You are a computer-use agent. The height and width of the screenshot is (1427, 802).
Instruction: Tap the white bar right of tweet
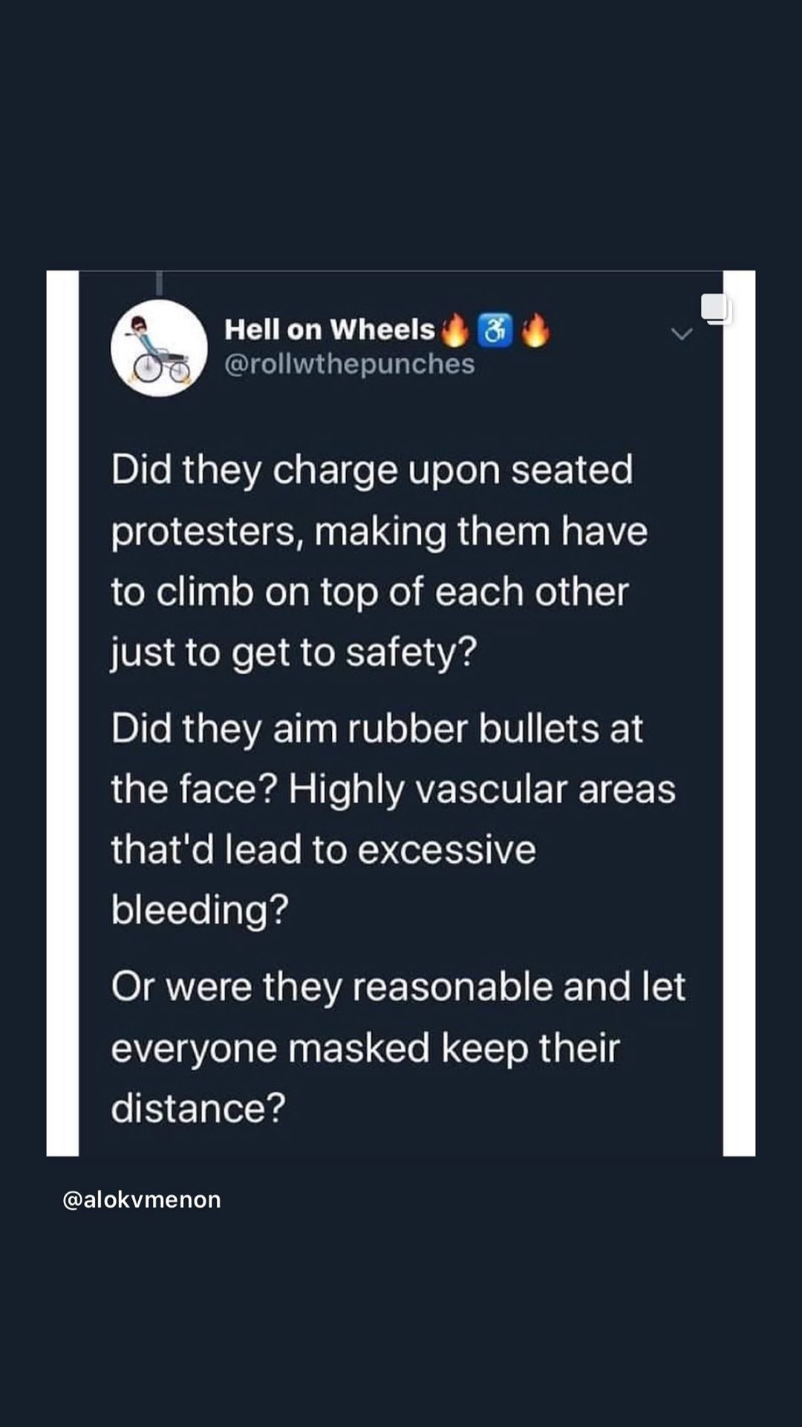[x=739, y=713]
